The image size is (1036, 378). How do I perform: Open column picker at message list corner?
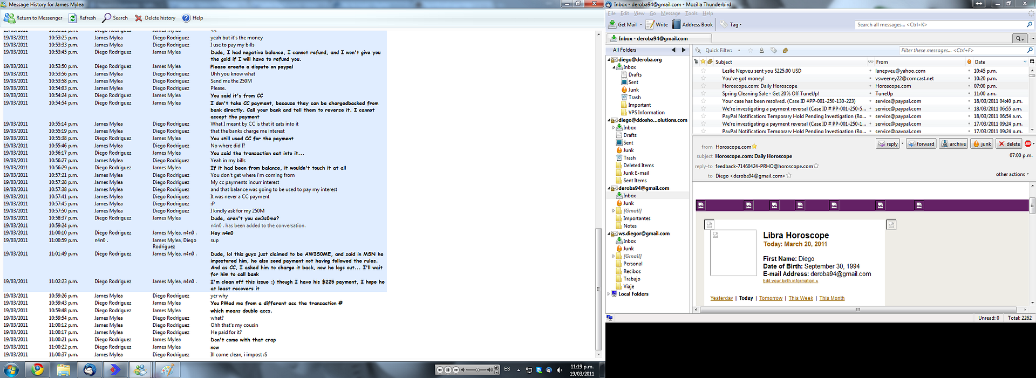(1032, 61)
